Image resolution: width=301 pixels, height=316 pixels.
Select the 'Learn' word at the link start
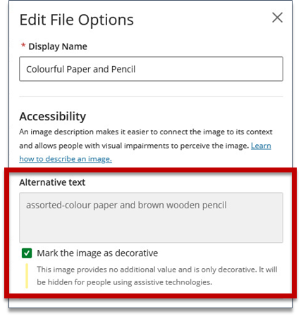[x=261, y=146]
